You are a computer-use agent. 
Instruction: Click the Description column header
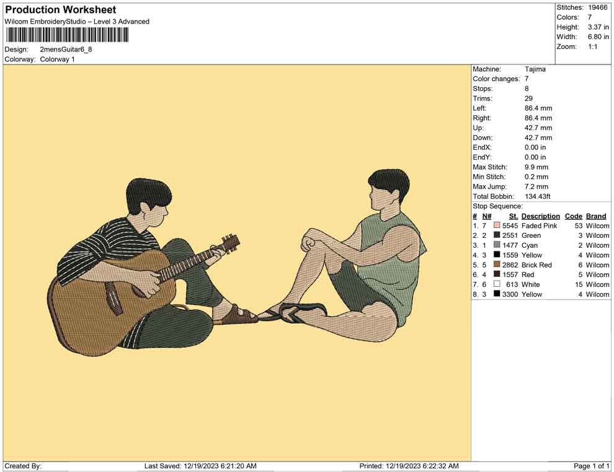540,216
